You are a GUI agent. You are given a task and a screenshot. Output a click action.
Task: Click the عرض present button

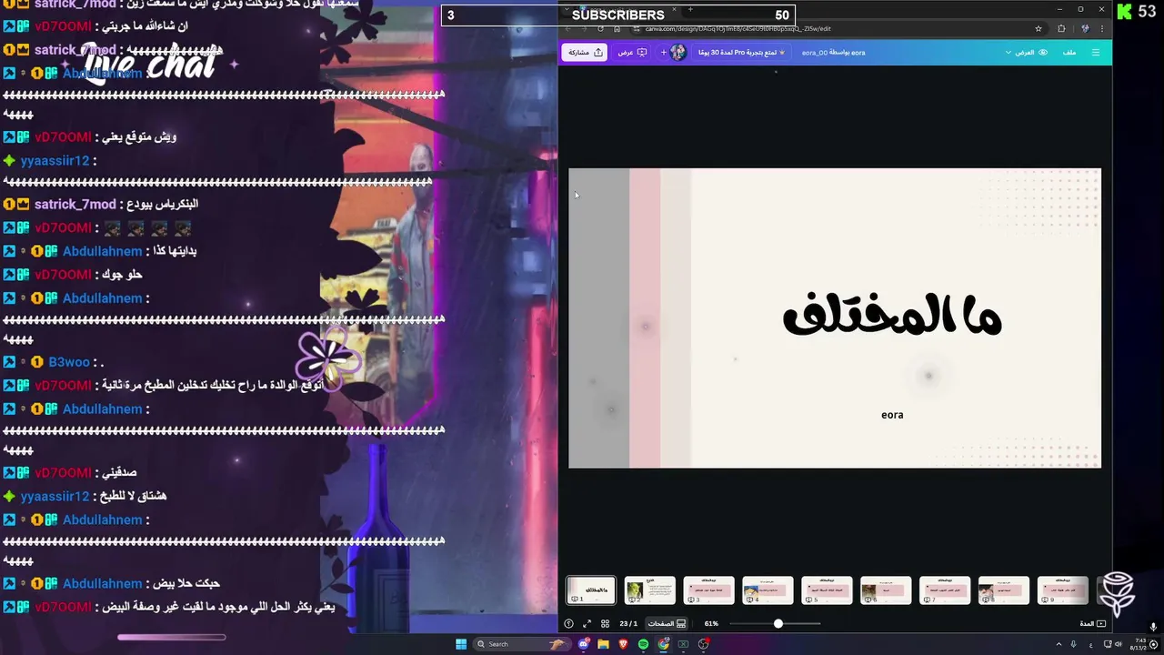pyautogui.click(x=632, y=53)
